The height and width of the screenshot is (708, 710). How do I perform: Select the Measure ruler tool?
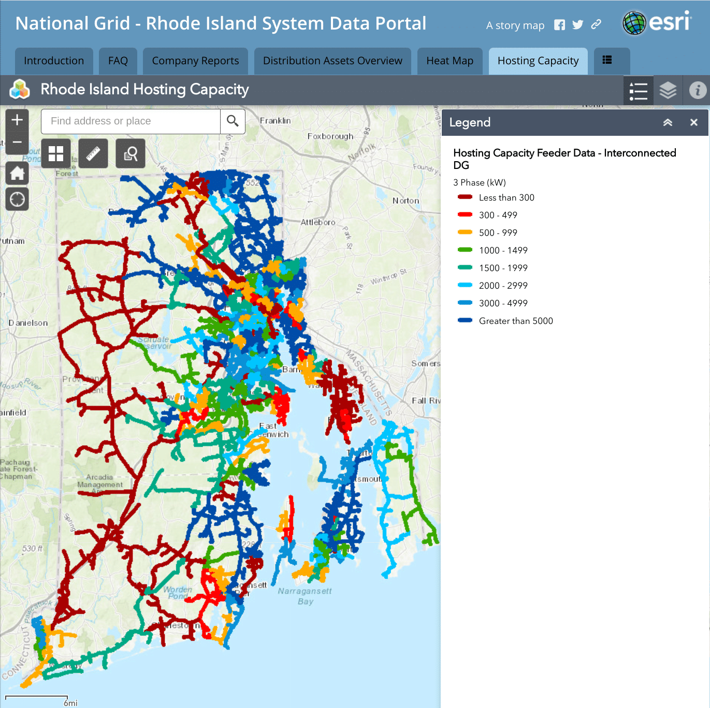(93, 153)
